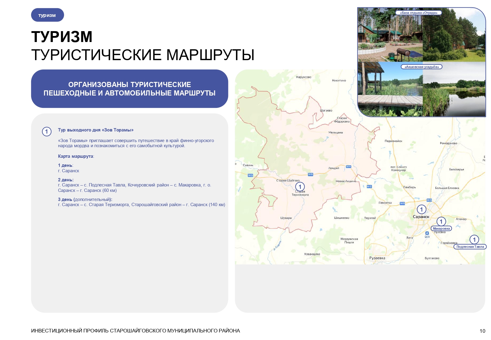Click Перхляй label on the map
Viewport: 491px width, 340px height.
coord(370,218)
